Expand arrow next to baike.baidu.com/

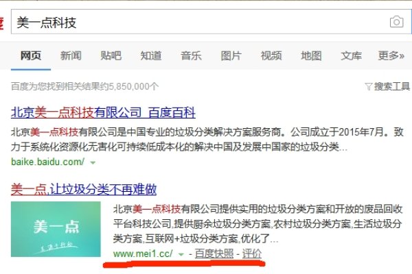tap(93, 162)
